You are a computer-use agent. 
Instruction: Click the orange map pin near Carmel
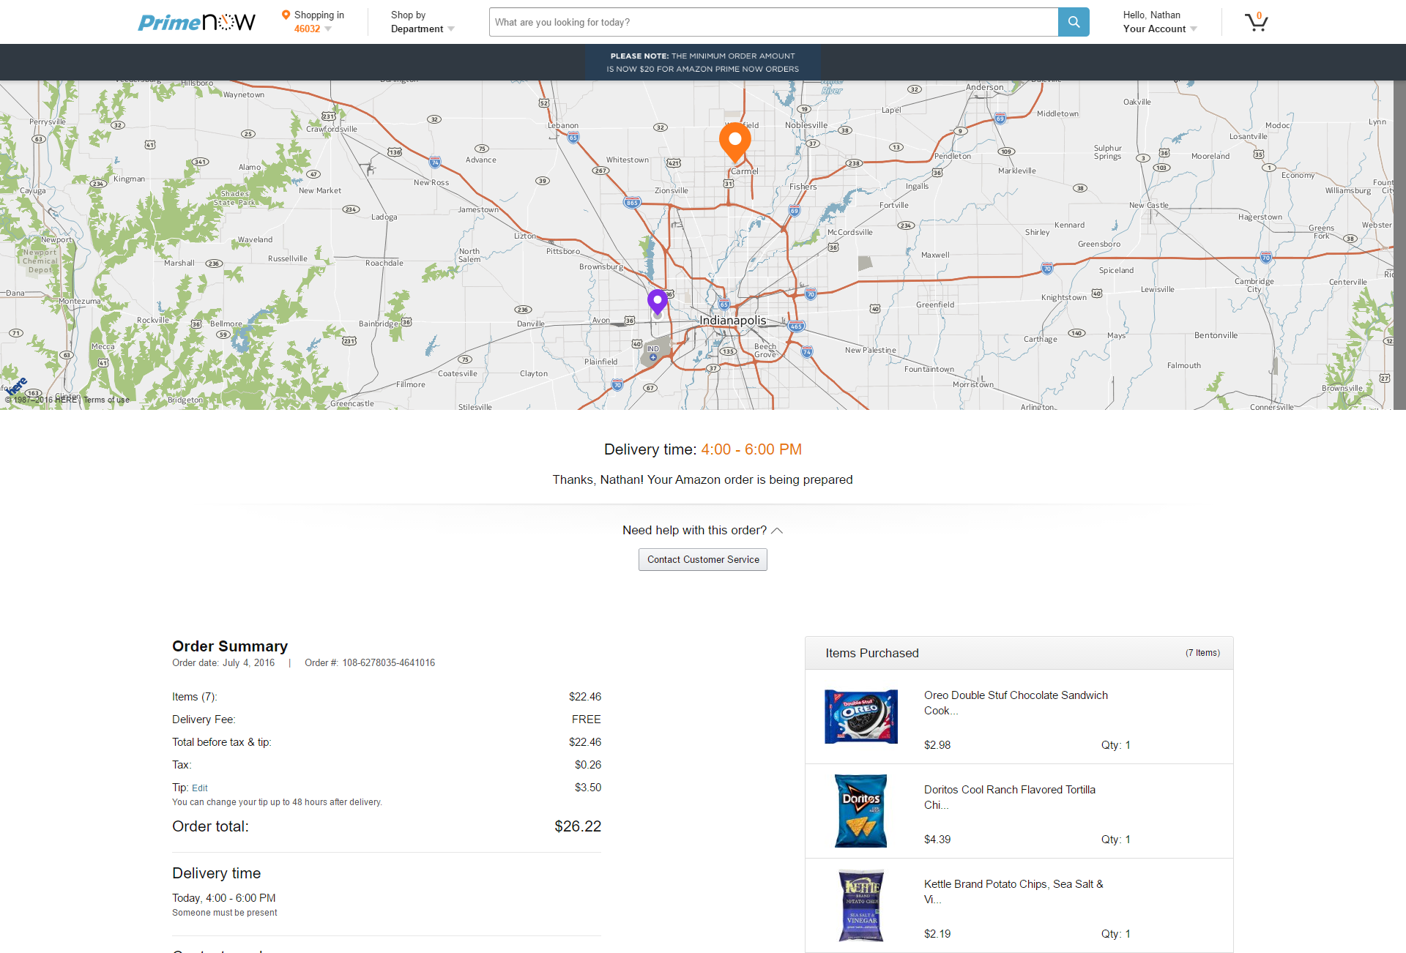click(x=734, y=141)
